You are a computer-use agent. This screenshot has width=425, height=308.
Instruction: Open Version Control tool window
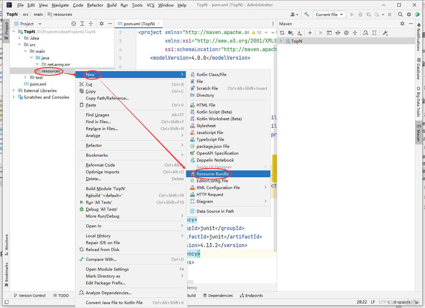click(29, 296)
